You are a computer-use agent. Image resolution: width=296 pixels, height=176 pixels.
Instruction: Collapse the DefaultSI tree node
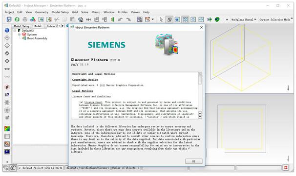point(15,31)
